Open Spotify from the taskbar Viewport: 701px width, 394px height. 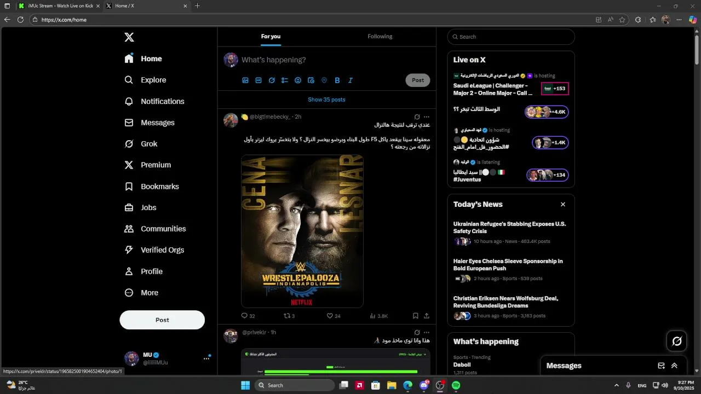456,385
